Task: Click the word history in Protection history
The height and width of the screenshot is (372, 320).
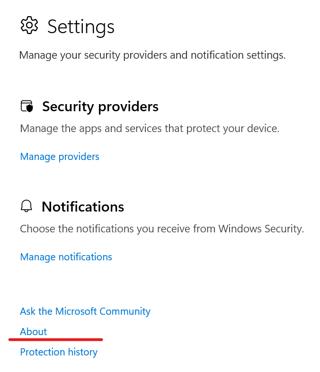Action: [x=83, y=352]
